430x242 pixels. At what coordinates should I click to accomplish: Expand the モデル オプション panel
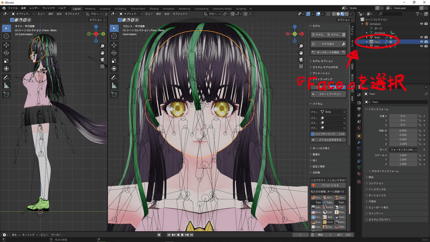coord(322,61)
